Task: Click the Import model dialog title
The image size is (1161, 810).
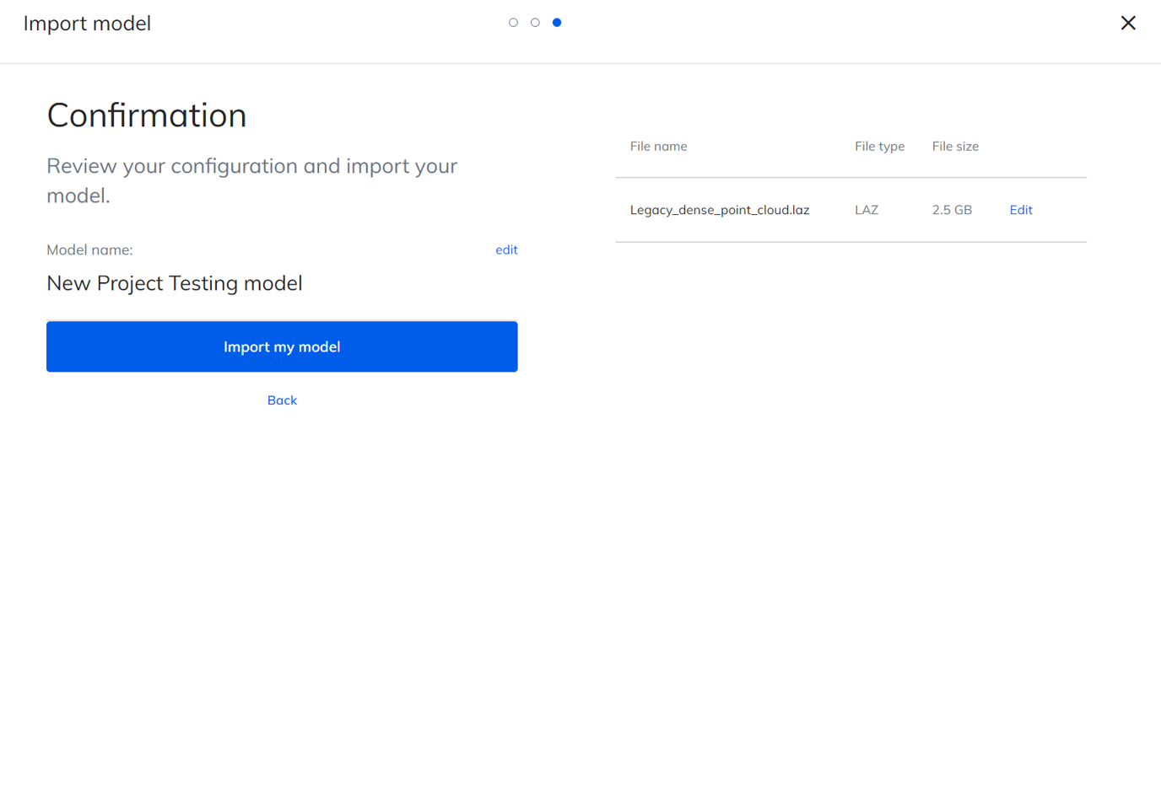Action: pos(87,24)
